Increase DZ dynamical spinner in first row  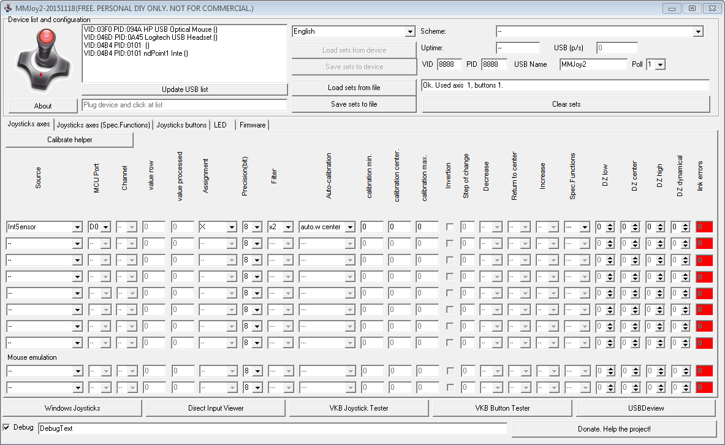pos(686,225)
